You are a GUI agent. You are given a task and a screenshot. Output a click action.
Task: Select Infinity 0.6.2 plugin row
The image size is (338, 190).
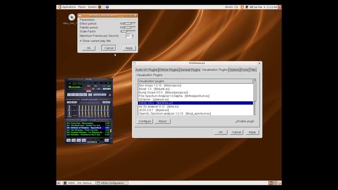(195, 103)
